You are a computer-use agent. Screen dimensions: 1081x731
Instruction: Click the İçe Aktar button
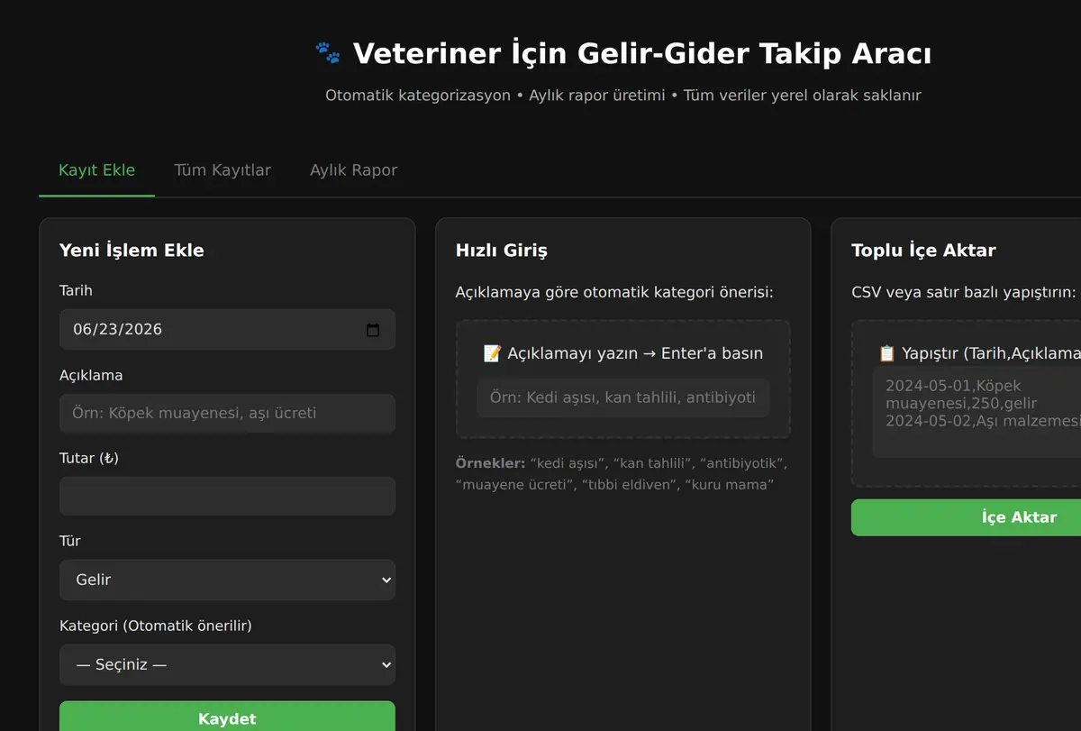966,517
